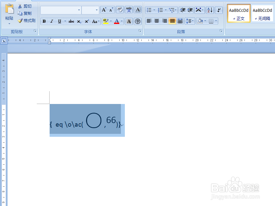Viewport: 275px width, 206px height.
Task: Justify paragraph text
Action: coord(172,21)
